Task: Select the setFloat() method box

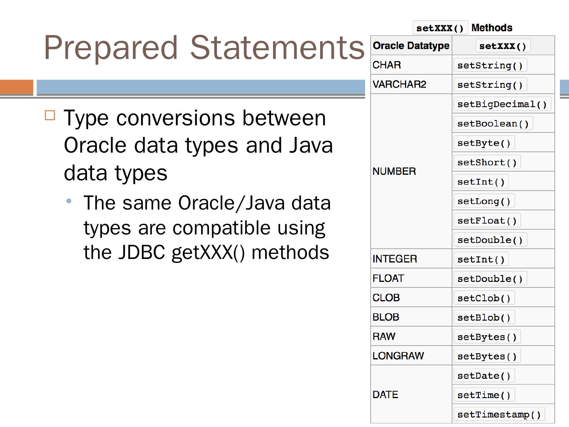Action: pyautogui.click(x=487, y=220)
